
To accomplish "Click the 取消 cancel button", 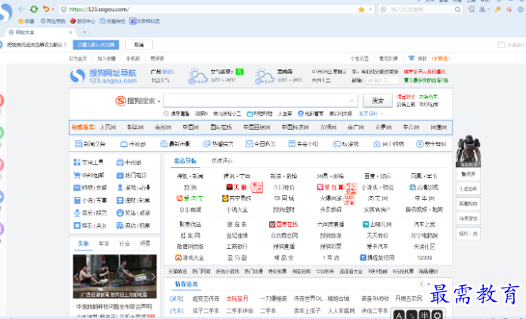I will coord(139,45).
